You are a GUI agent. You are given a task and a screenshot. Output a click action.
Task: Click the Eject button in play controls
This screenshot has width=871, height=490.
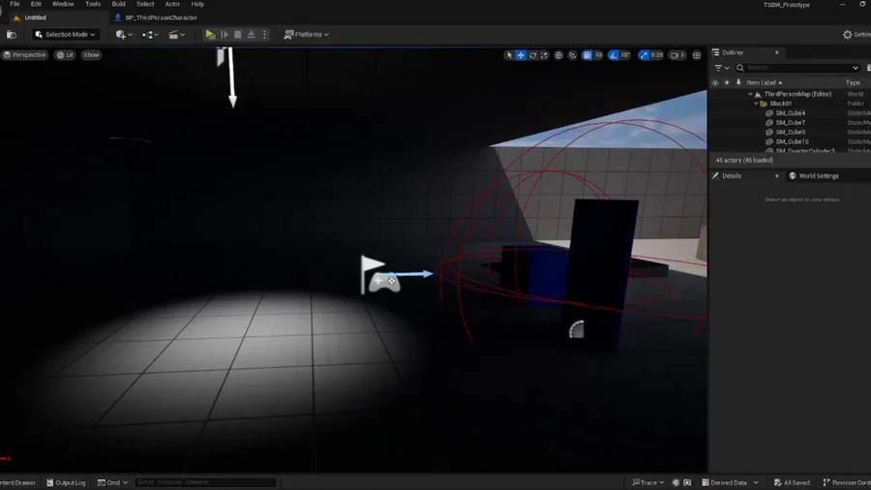pos(251,35)
